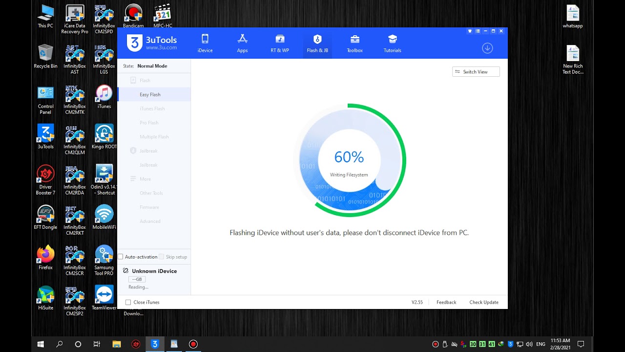Viewport: 625px width, 352px height.
Task: Enable the Auto-activation checkbox
Action: pos(121,257)
